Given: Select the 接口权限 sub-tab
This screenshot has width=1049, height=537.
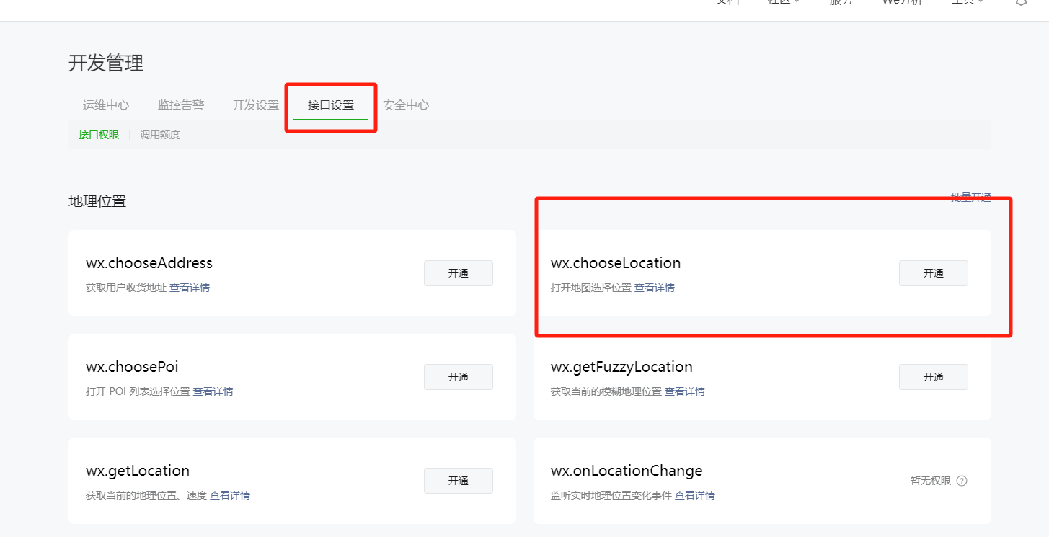Looking at the screenshot, I should [99, 135].
